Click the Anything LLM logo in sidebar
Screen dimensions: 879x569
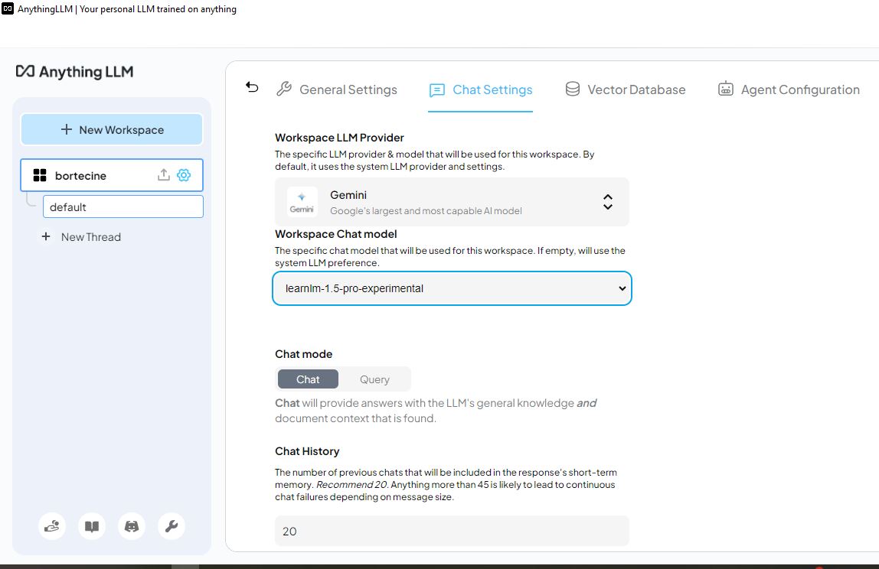[x=74, y=72]
